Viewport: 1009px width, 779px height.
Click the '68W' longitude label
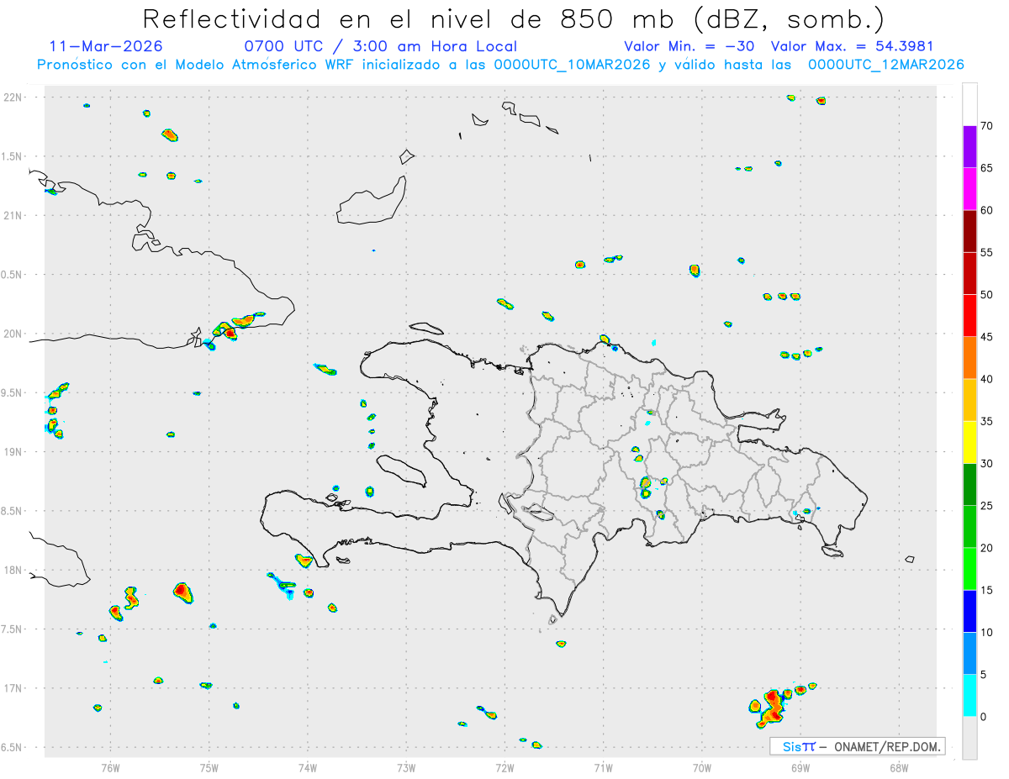tap(899, 767)
